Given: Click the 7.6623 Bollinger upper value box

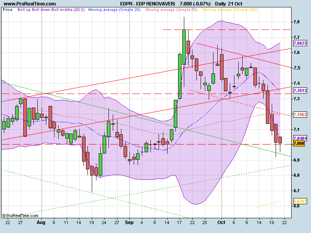Looking at the screenshot, I should pos(300,43).
